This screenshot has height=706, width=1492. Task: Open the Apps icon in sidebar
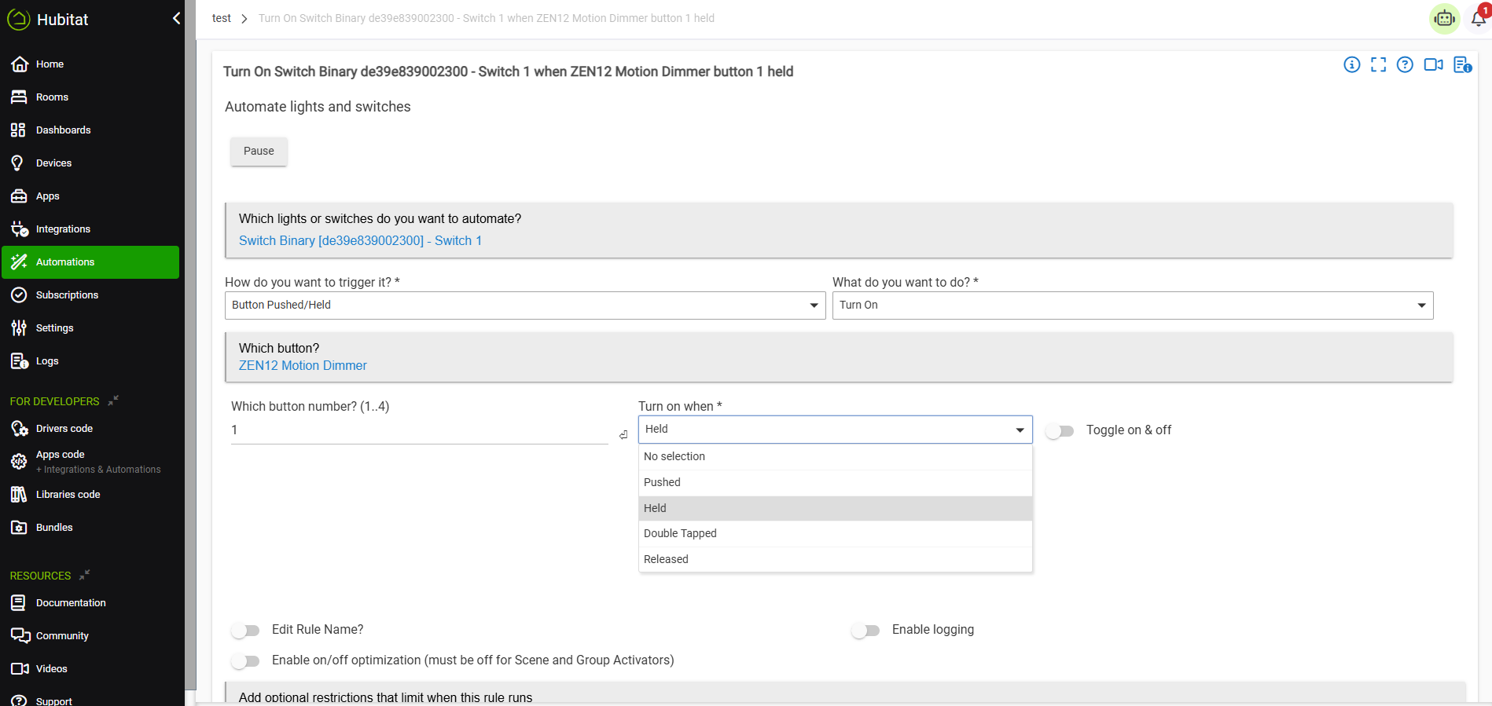point(19,196)
